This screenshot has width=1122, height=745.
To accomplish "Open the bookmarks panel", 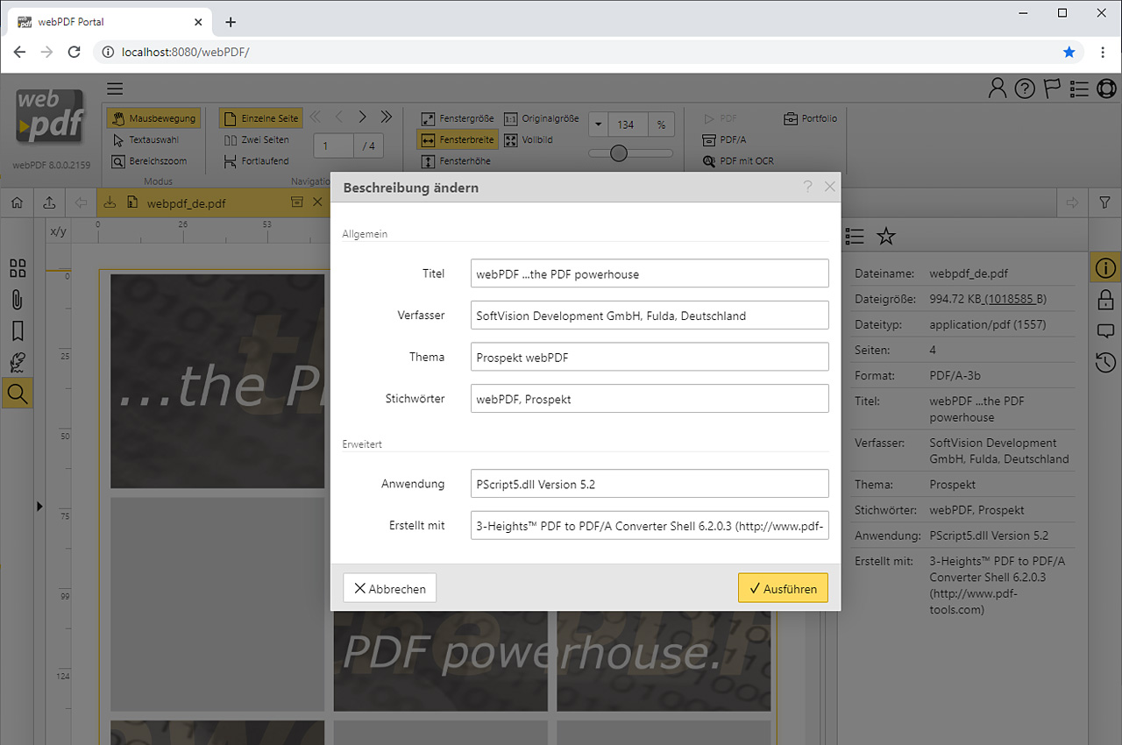I will point(18,330).
